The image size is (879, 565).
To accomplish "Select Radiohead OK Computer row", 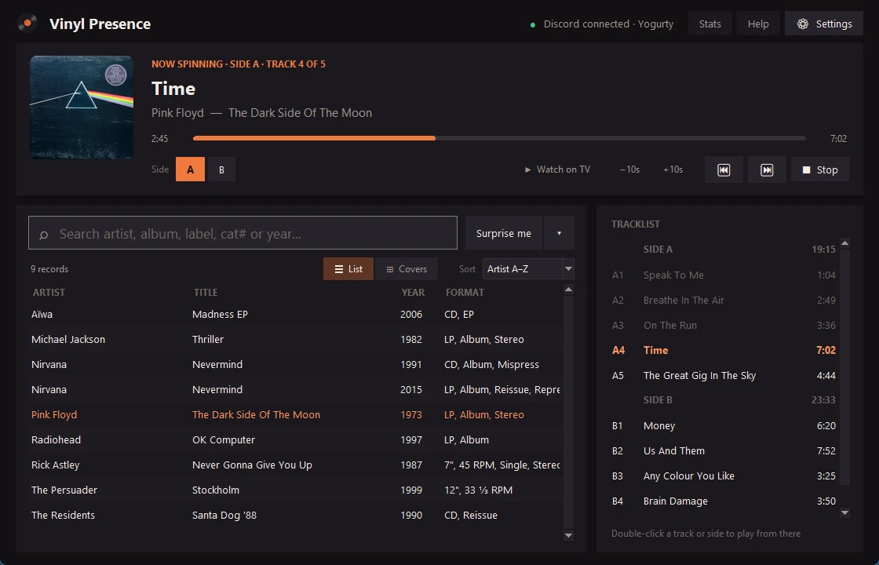I will [x=295, y=439].
